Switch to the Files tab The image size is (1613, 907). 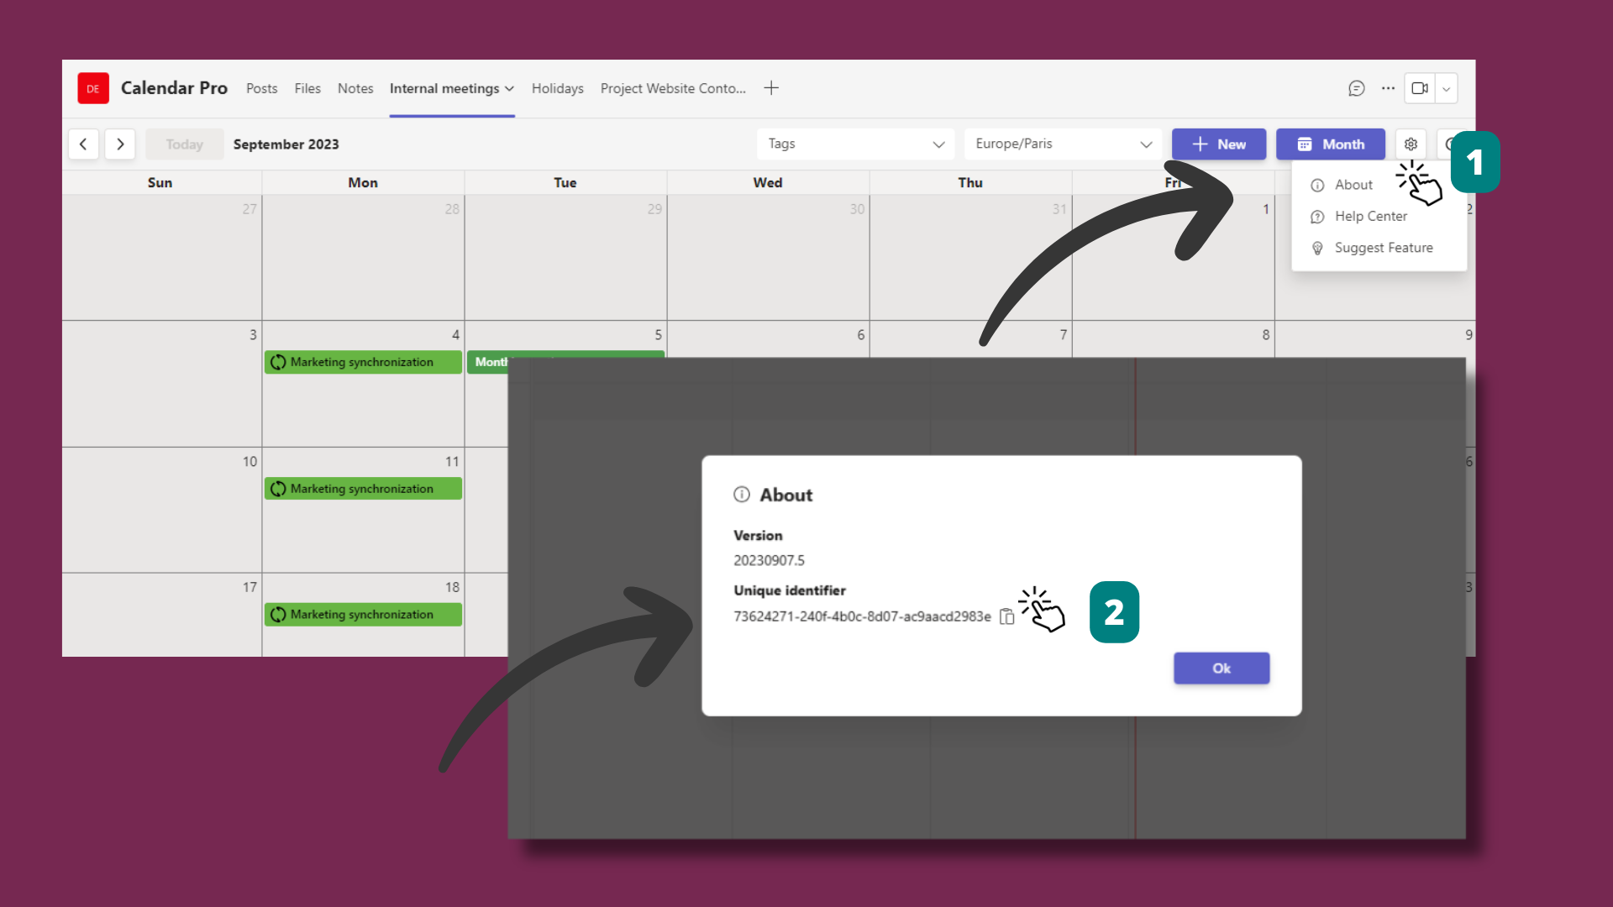307,88
